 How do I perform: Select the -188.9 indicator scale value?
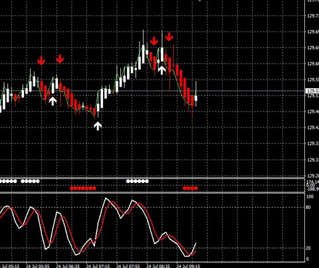[x=312, y=189]
